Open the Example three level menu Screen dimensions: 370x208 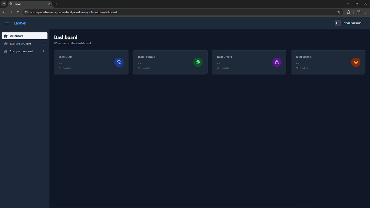pos(25,51)
